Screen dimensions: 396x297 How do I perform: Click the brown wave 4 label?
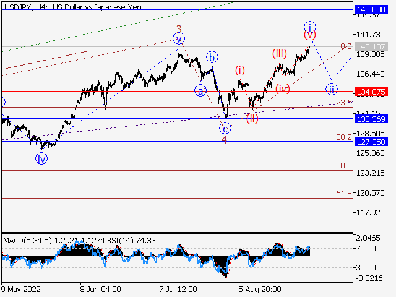[x=224, y=140]
